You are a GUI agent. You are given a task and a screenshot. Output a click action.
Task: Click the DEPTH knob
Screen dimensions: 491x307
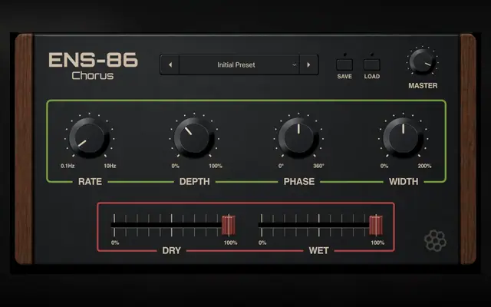pyautogui.click(x=194, y=138)
